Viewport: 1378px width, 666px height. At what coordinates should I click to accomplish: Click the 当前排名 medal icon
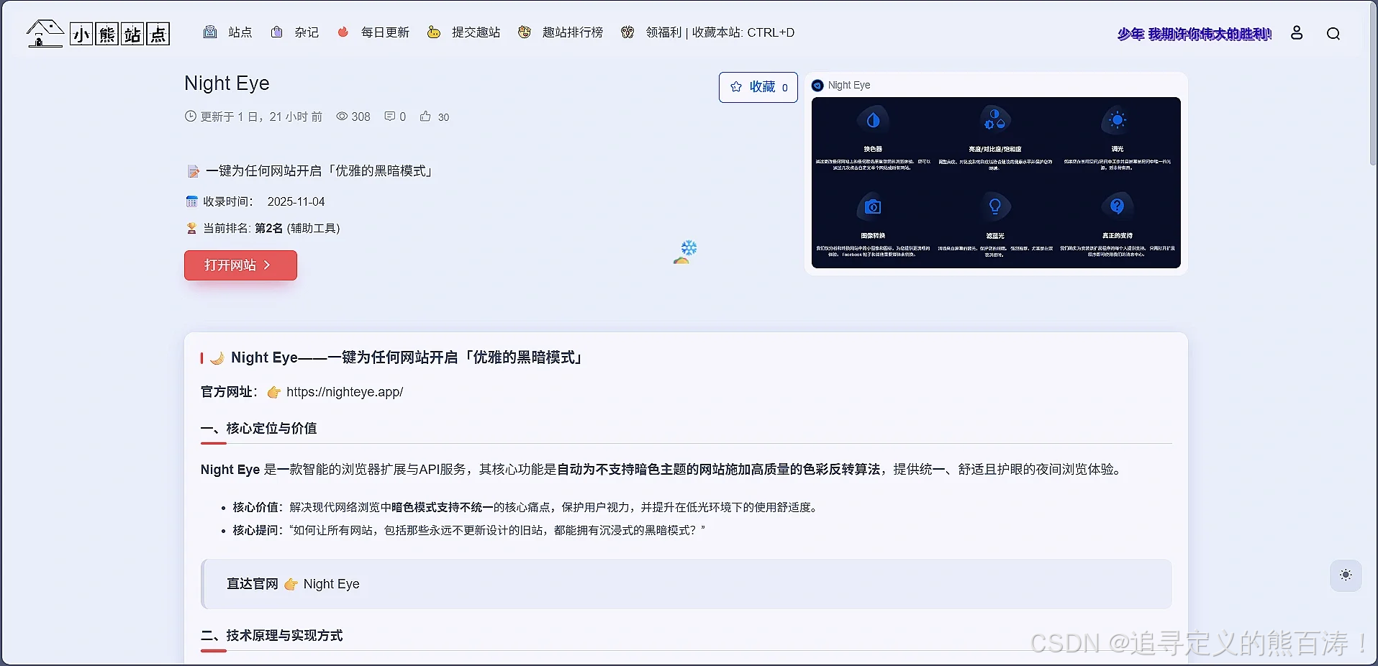click(x=191, y=228)
